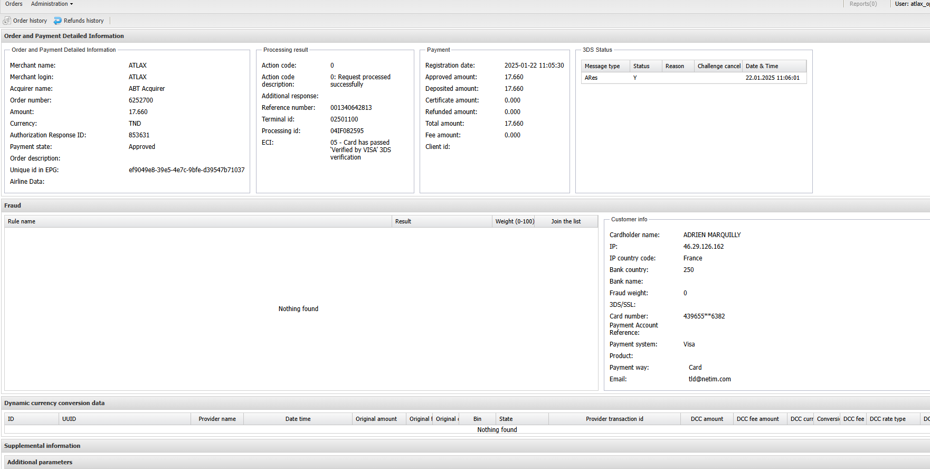Click the Refunds history arrow icon

58,21
